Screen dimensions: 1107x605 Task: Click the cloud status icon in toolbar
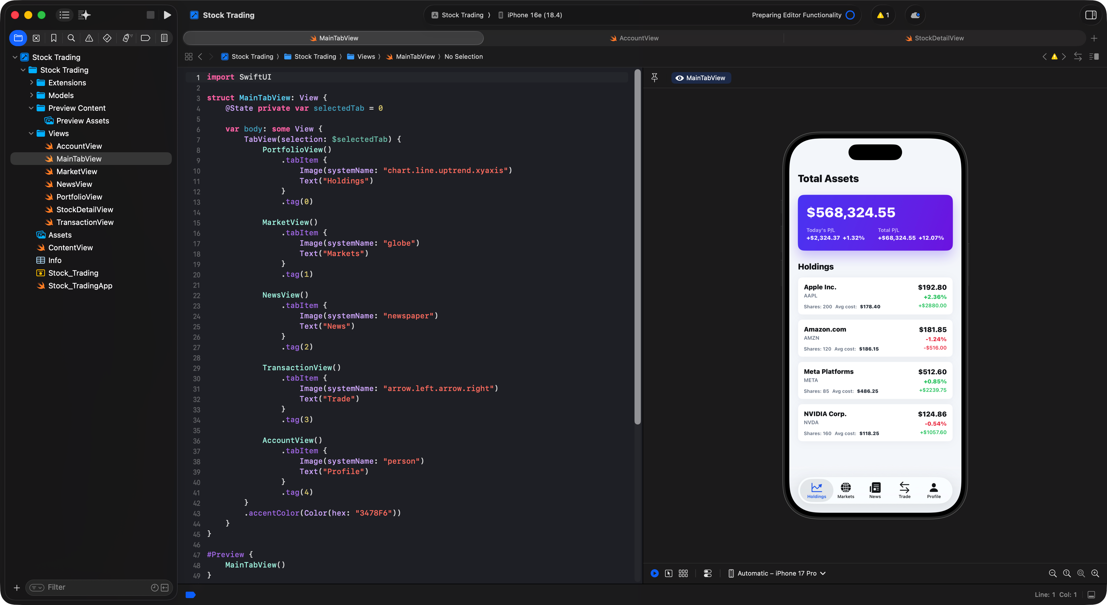click(x=915, y=15)
